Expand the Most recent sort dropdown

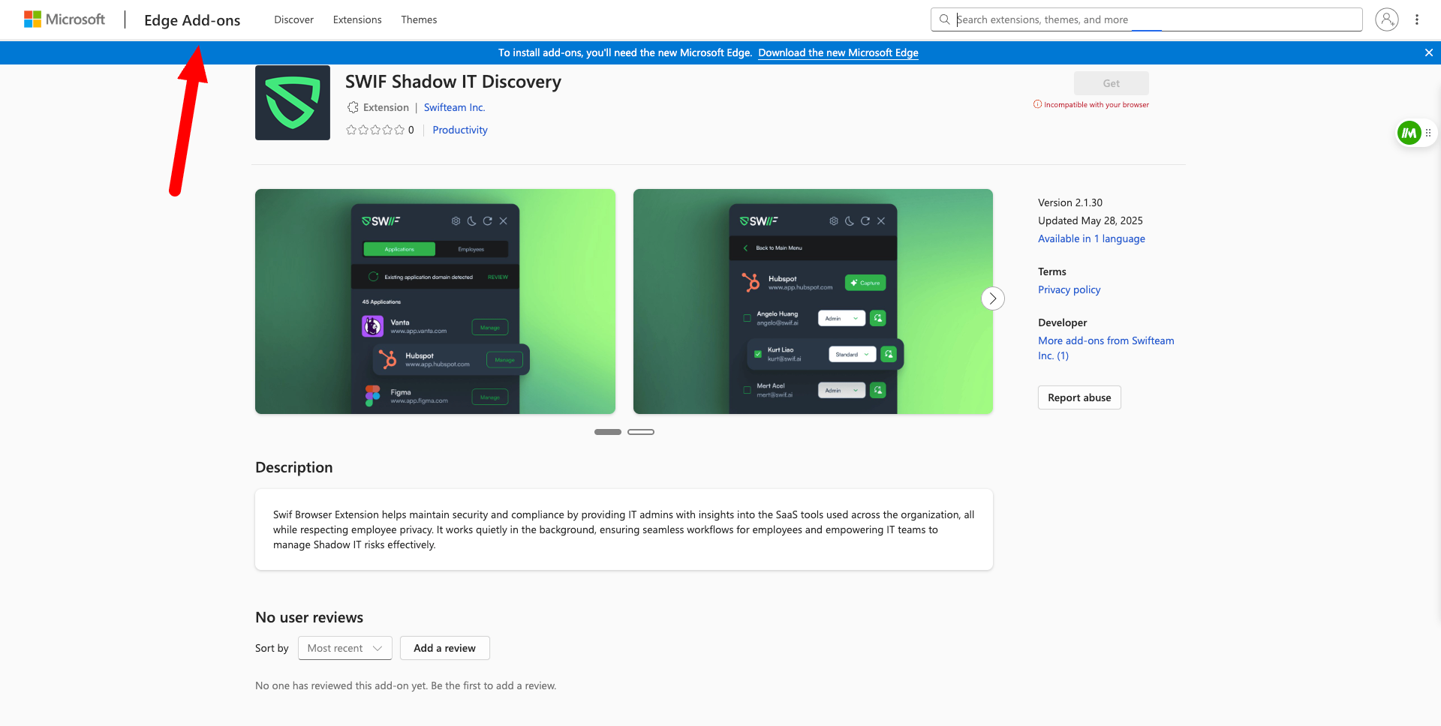(344, 648)
